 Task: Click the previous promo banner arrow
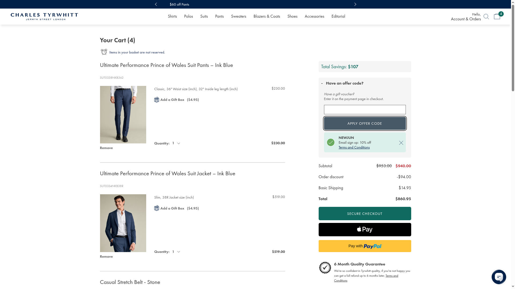pos(156,4)
